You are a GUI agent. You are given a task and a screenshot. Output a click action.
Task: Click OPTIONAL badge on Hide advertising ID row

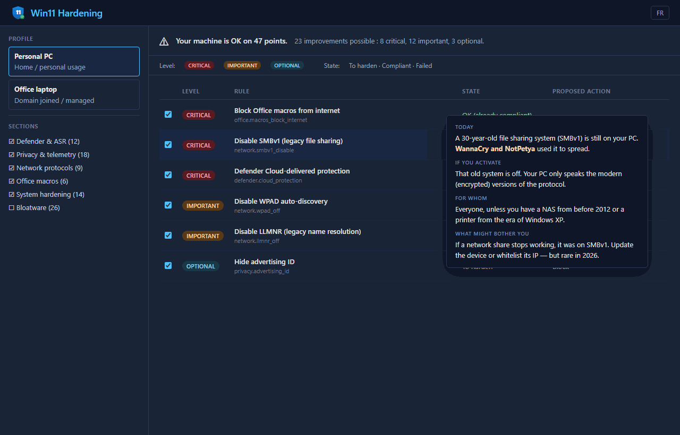coord(201,266)
